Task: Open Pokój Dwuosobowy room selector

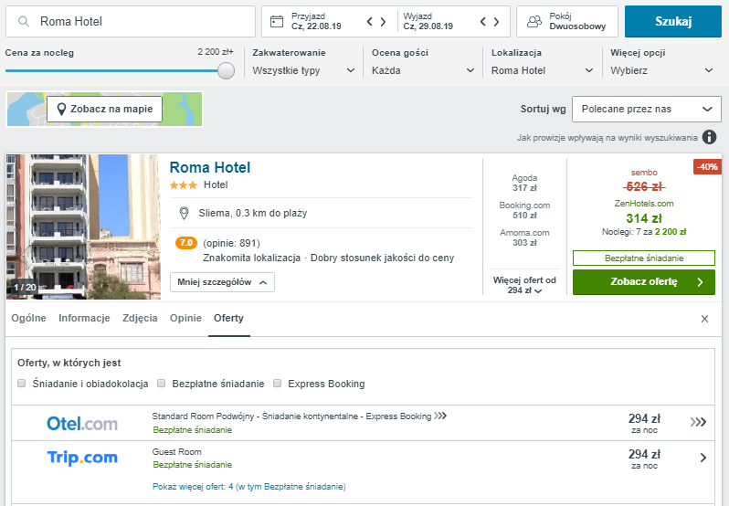Action: (566, 21)
